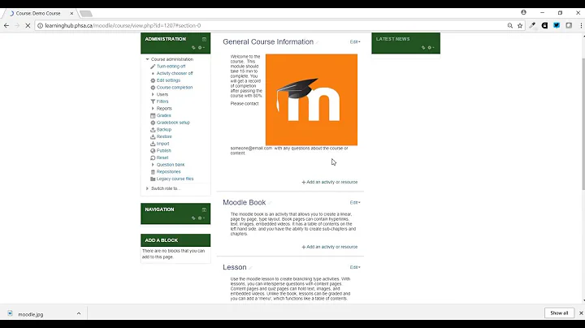Viewport: 585px width, 328px height.
Task: Open the Administration block gear dropdown
Action: click(x=201, y=48)
